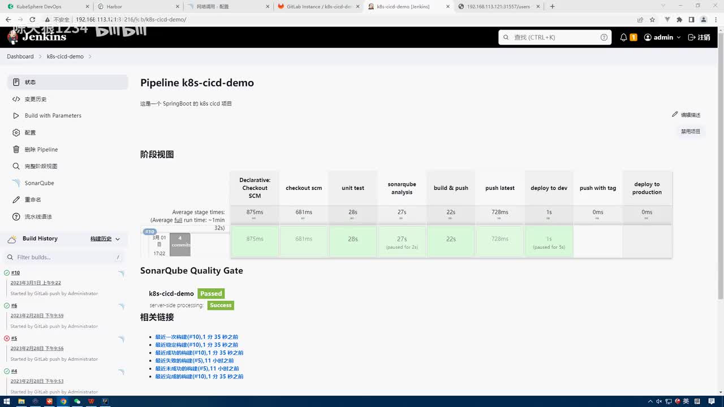Screen dimensions: 724x407
Task: Click the #10 build badge in stage view
Action: [x=150, y=232]
